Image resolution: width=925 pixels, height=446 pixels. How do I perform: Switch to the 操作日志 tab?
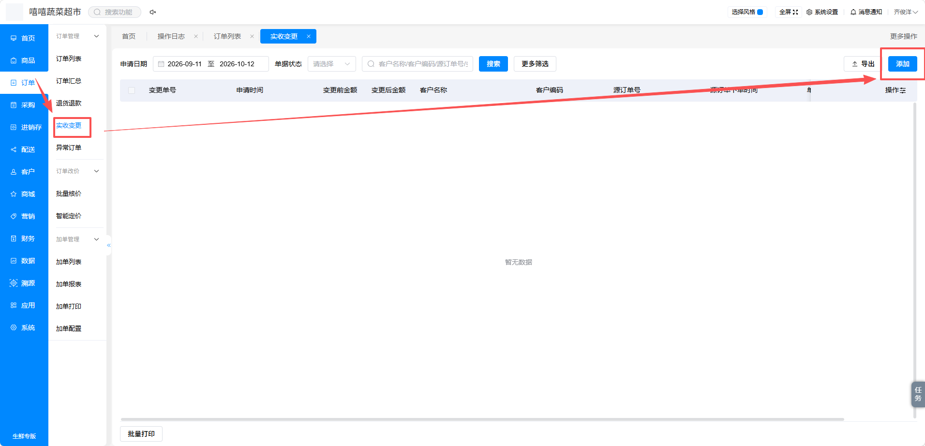pos(171,36)
